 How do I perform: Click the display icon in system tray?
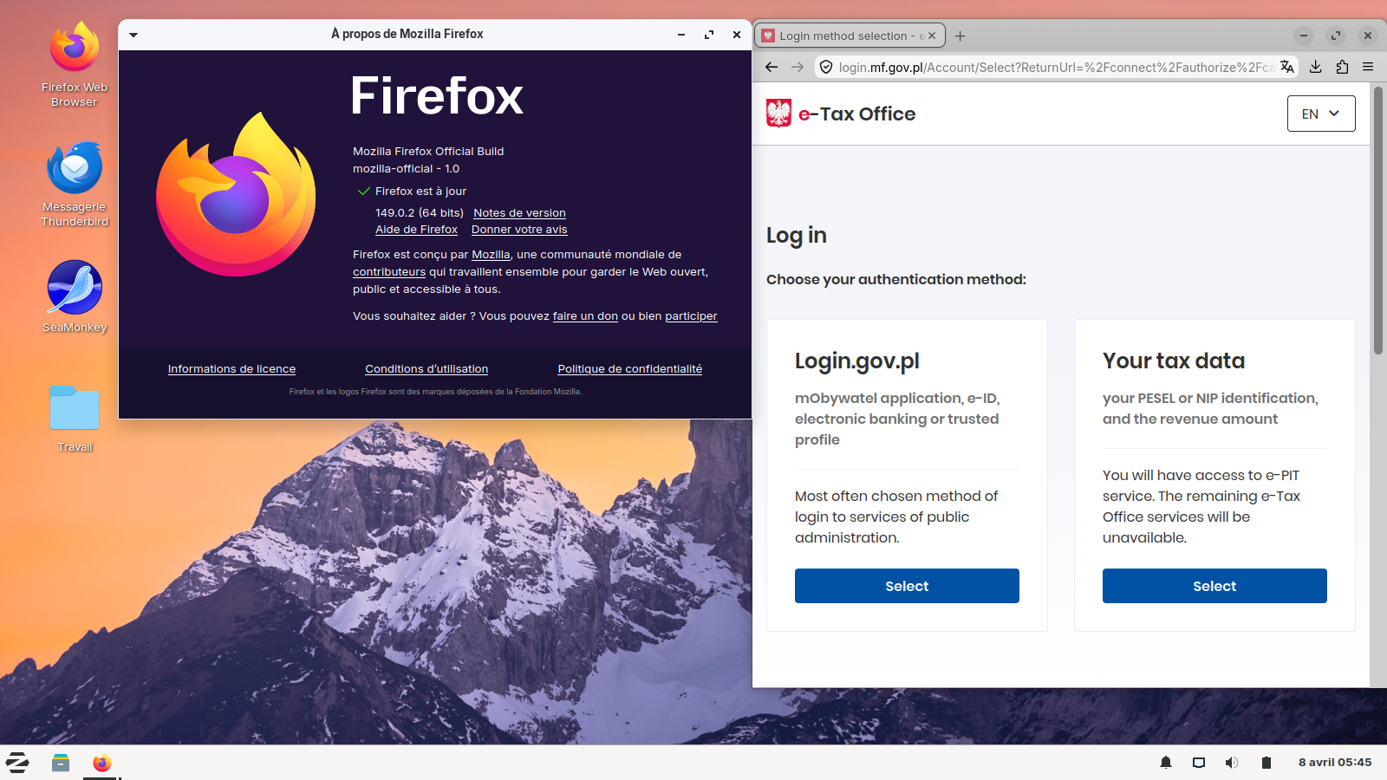pos(1199,763)
